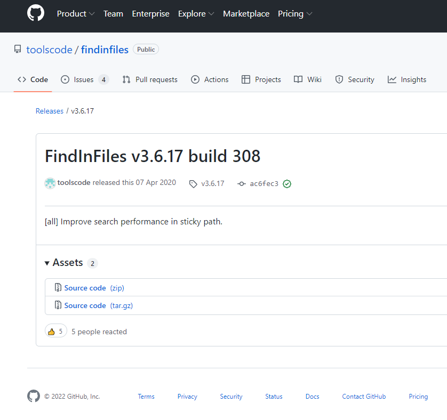Open the Security tab
The image size is (447, 420).
355,79
